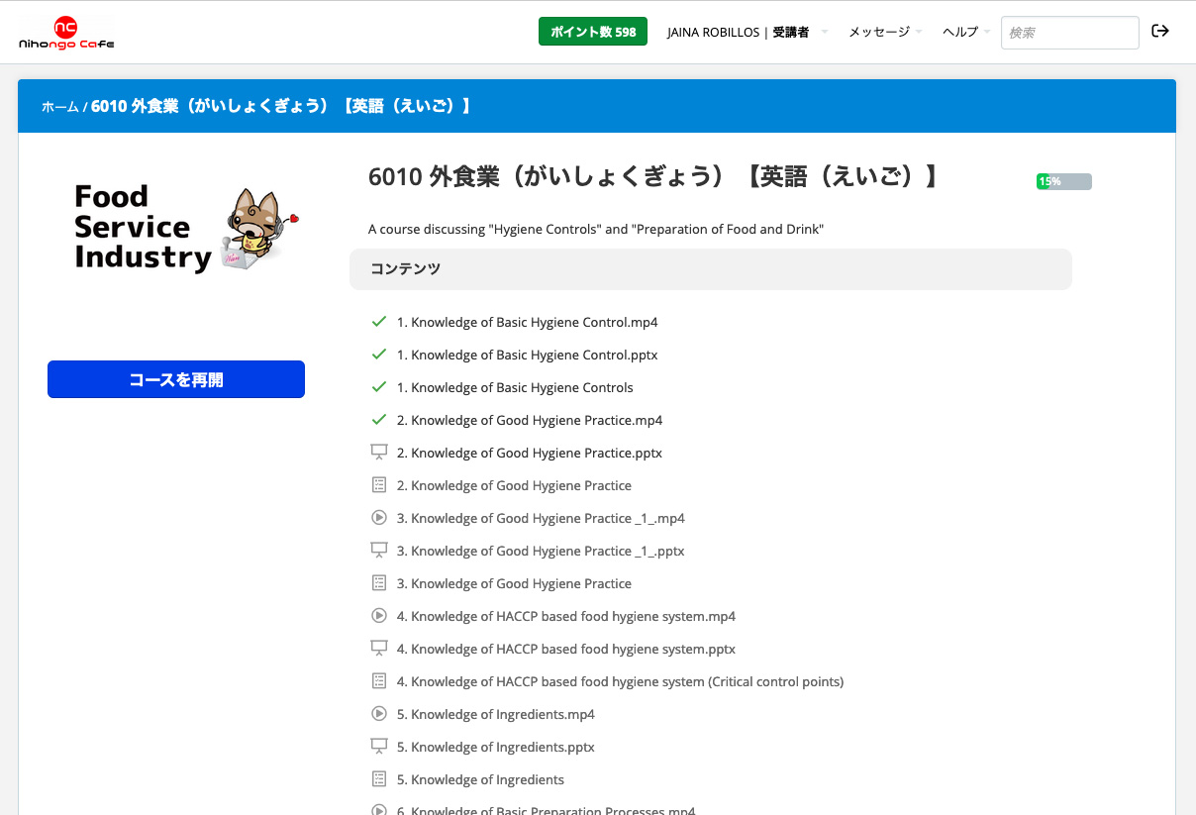Click the ポイント数 598 button
The height and width of the screenshot is (815, 1196).
pos(593,32)
